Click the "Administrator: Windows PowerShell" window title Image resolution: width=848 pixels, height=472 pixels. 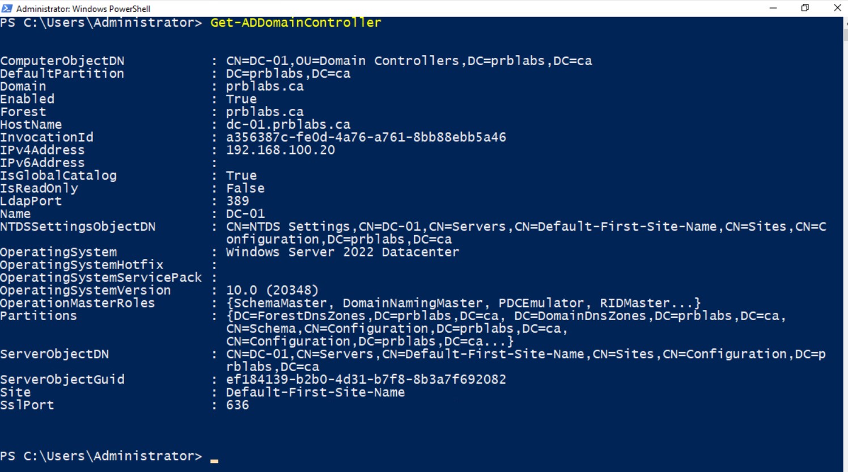83,8
